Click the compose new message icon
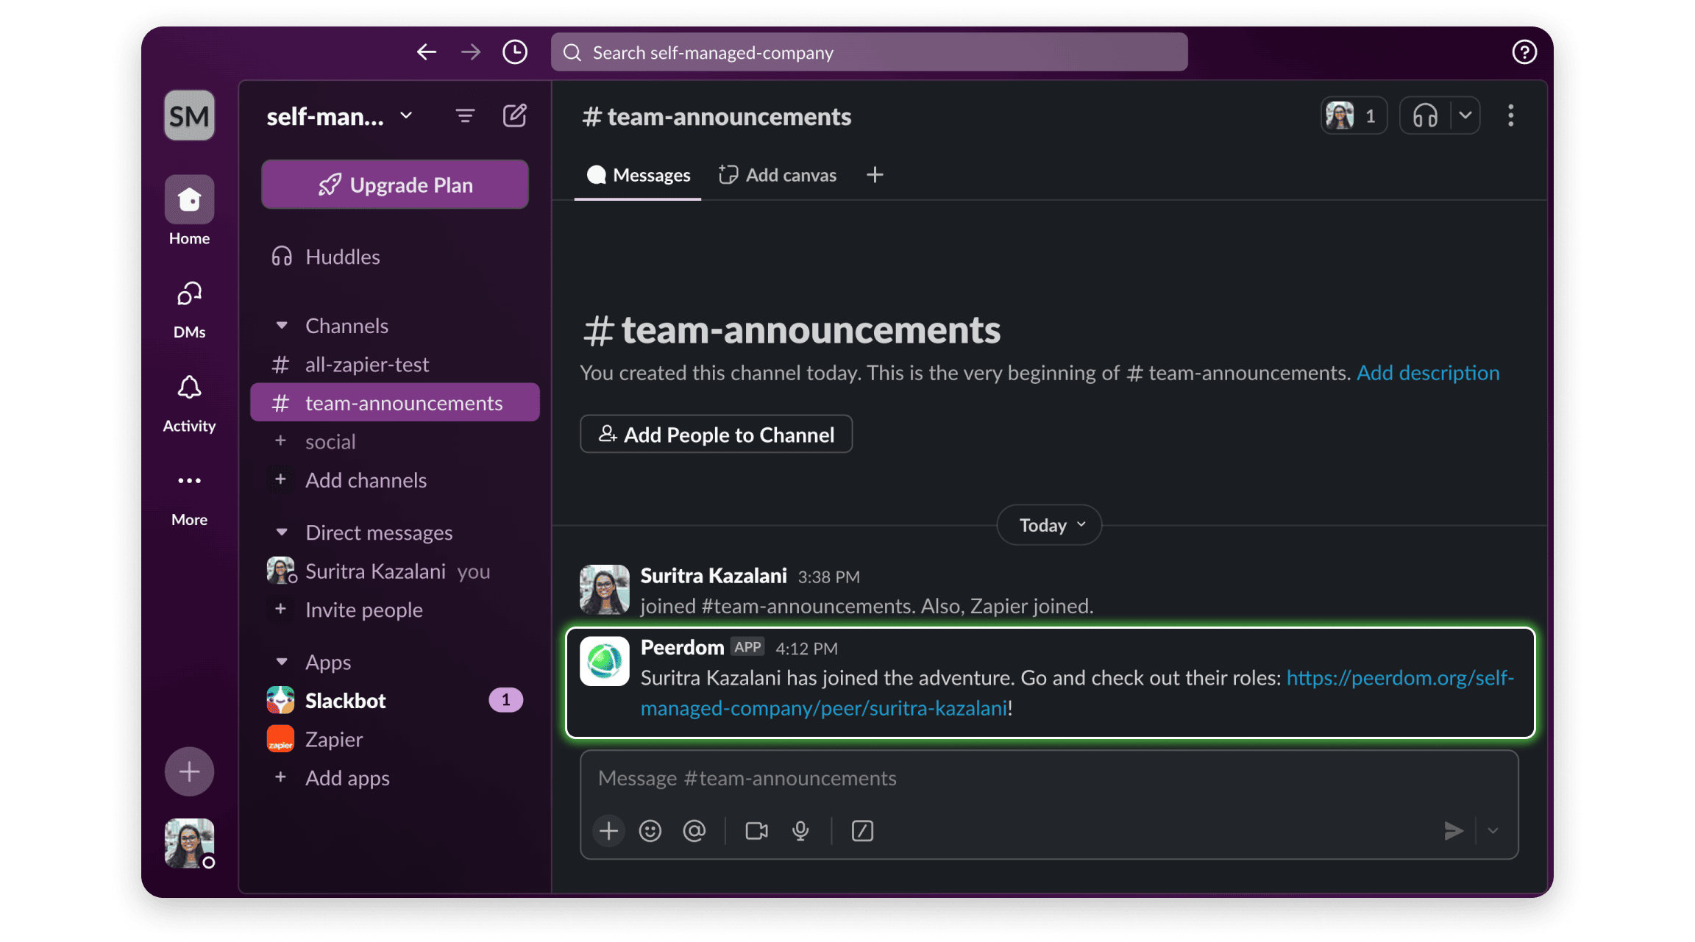This screenshot has height=942, width=1695. [x=514, y=115]
